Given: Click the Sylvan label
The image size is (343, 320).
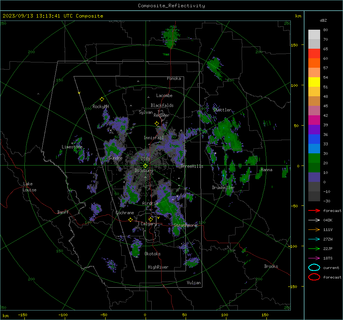Looking at the screenshot, I should 146,112.
